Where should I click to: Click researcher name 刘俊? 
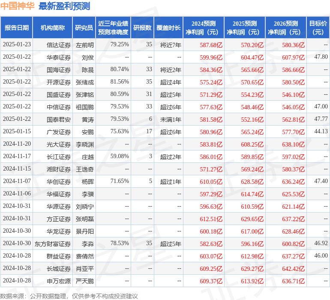pyautogui.click(x=88, y=57)
